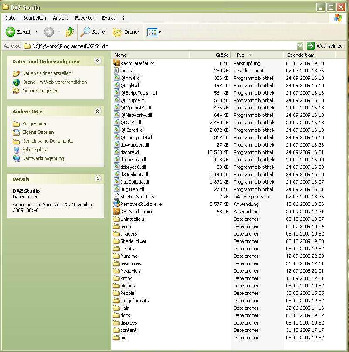Open the Bearbeiten menu
Image resolution: width=349 pixels, height=352 pixels.
tap(34, 18)
